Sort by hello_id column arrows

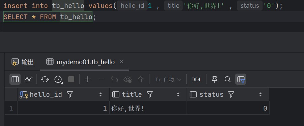point(101,94)
